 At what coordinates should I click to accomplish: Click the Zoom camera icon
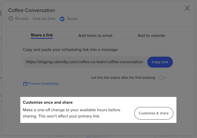click(62, 19)
